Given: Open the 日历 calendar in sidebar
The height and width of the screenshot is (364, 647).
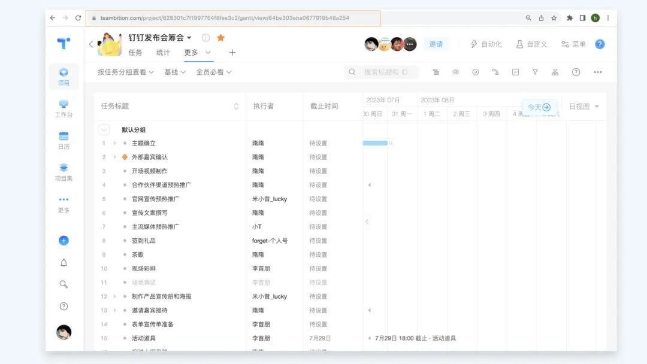Looking at the screenshot, I should (64, 140).
